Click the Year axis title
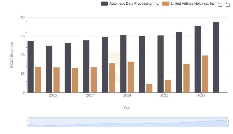The height and width of the screenshot is (134, 233). click(x=127, y=108)
